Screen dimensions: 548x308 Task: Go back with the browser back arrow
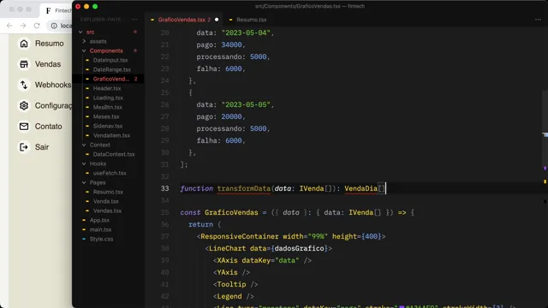(x=9, y=26)
